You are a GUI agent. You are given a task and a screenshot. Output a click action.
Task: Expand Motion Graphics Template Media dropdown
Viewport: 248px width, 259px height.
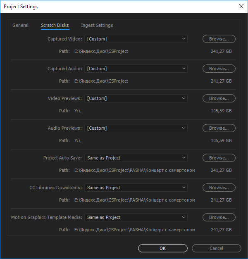136,217
